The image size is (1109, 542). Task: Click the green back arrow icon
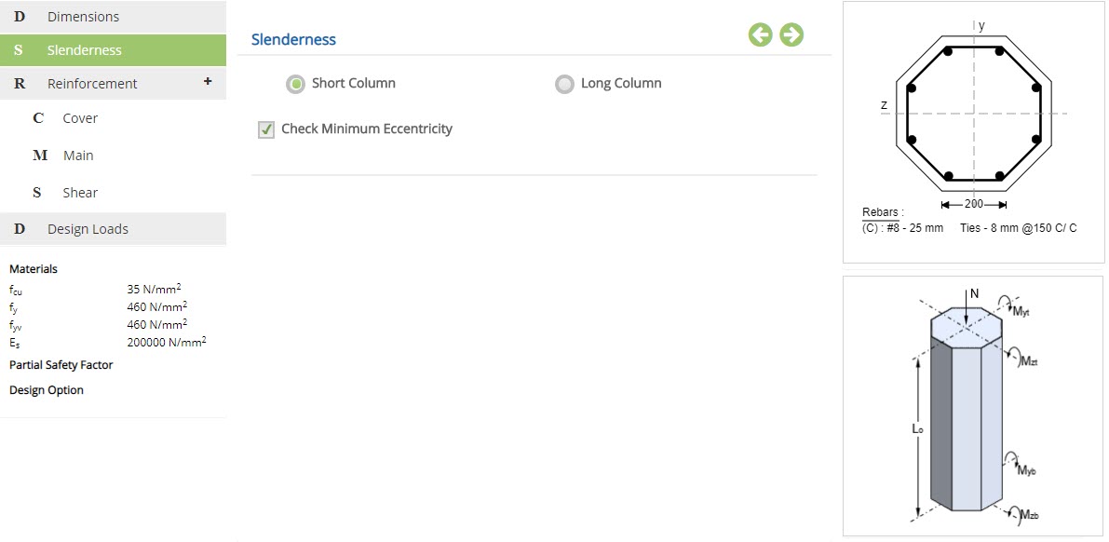coord(761,34)
